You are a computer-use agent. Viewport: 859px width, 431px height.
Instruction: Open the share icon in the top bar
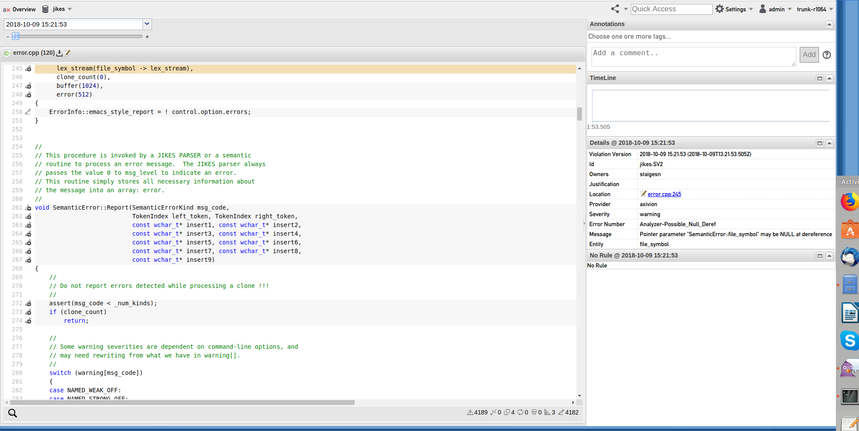tap(615, 9)
